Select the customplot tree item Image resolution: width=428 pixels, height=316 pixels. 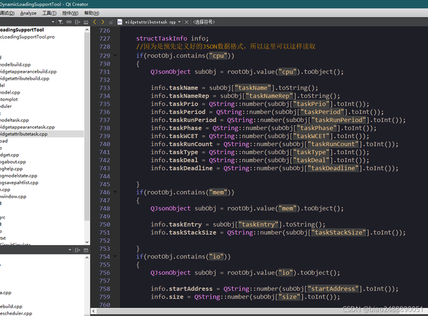point(9,99)
